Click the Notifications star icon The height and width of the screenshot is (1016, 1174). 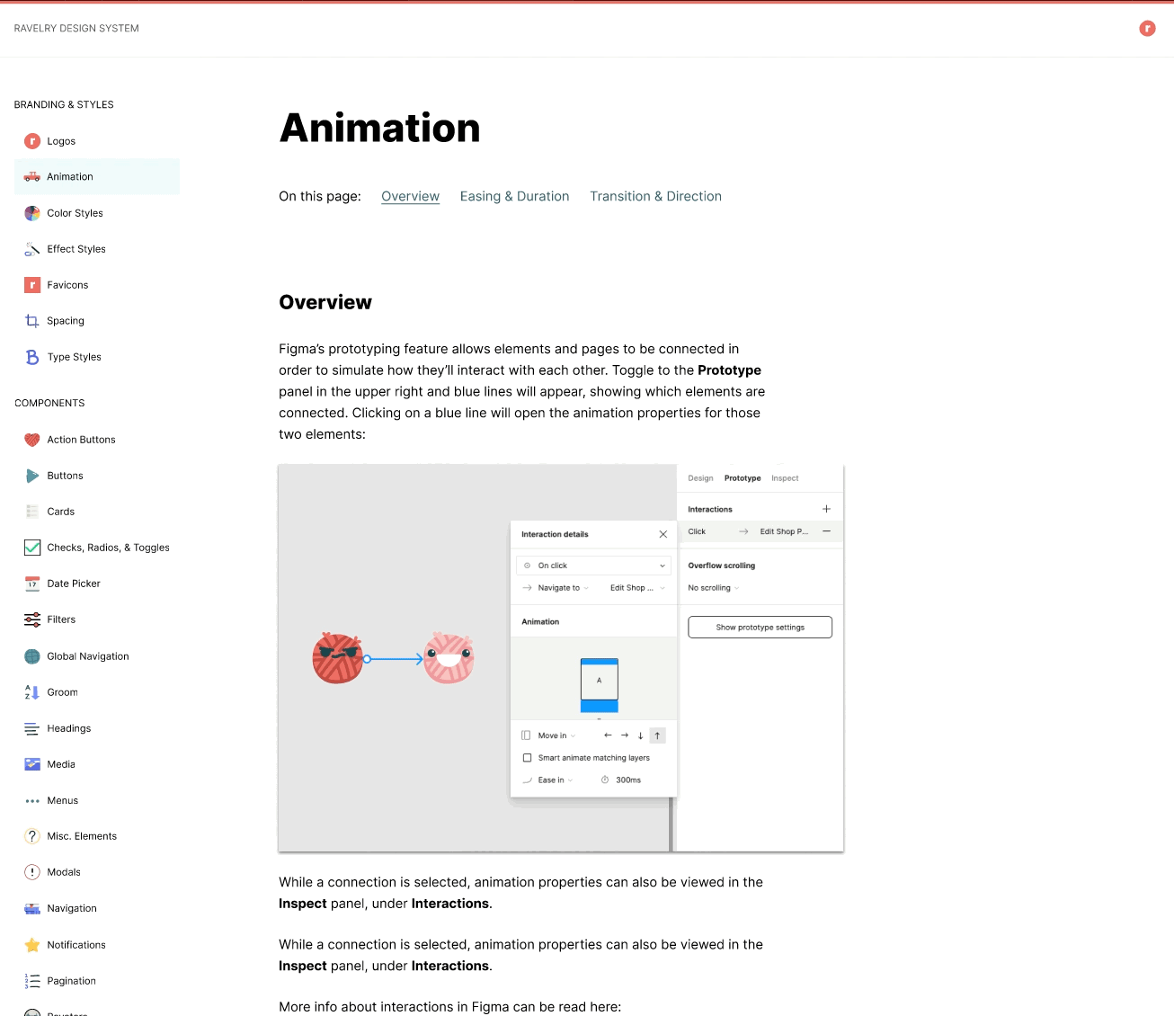pos(32,945)
